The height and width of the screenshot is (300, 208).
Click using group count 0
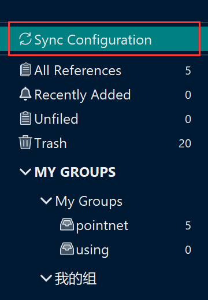click(188, 250)
